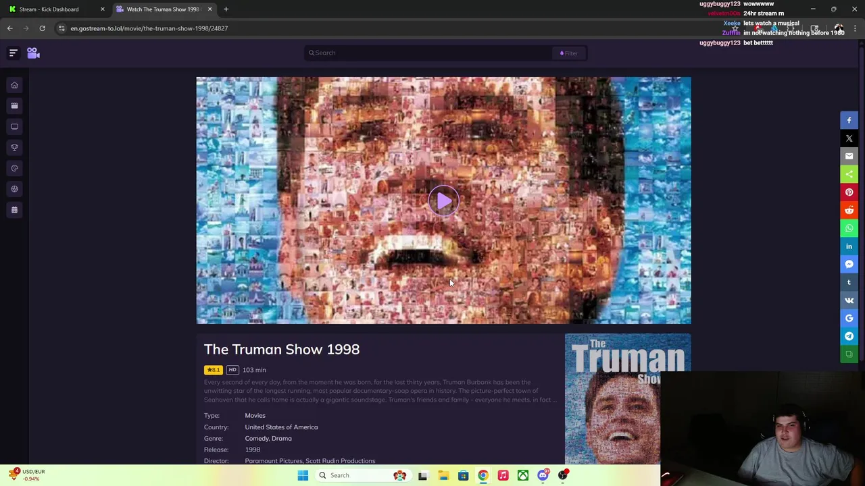Open globe countries sidebar icon
865x486 pixels.
coord(14,189)
